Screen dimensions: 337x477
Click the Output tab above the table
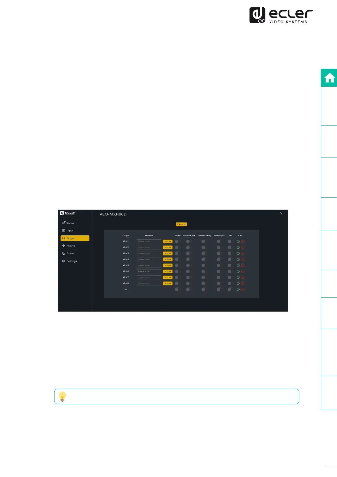(x=181, y=224)
